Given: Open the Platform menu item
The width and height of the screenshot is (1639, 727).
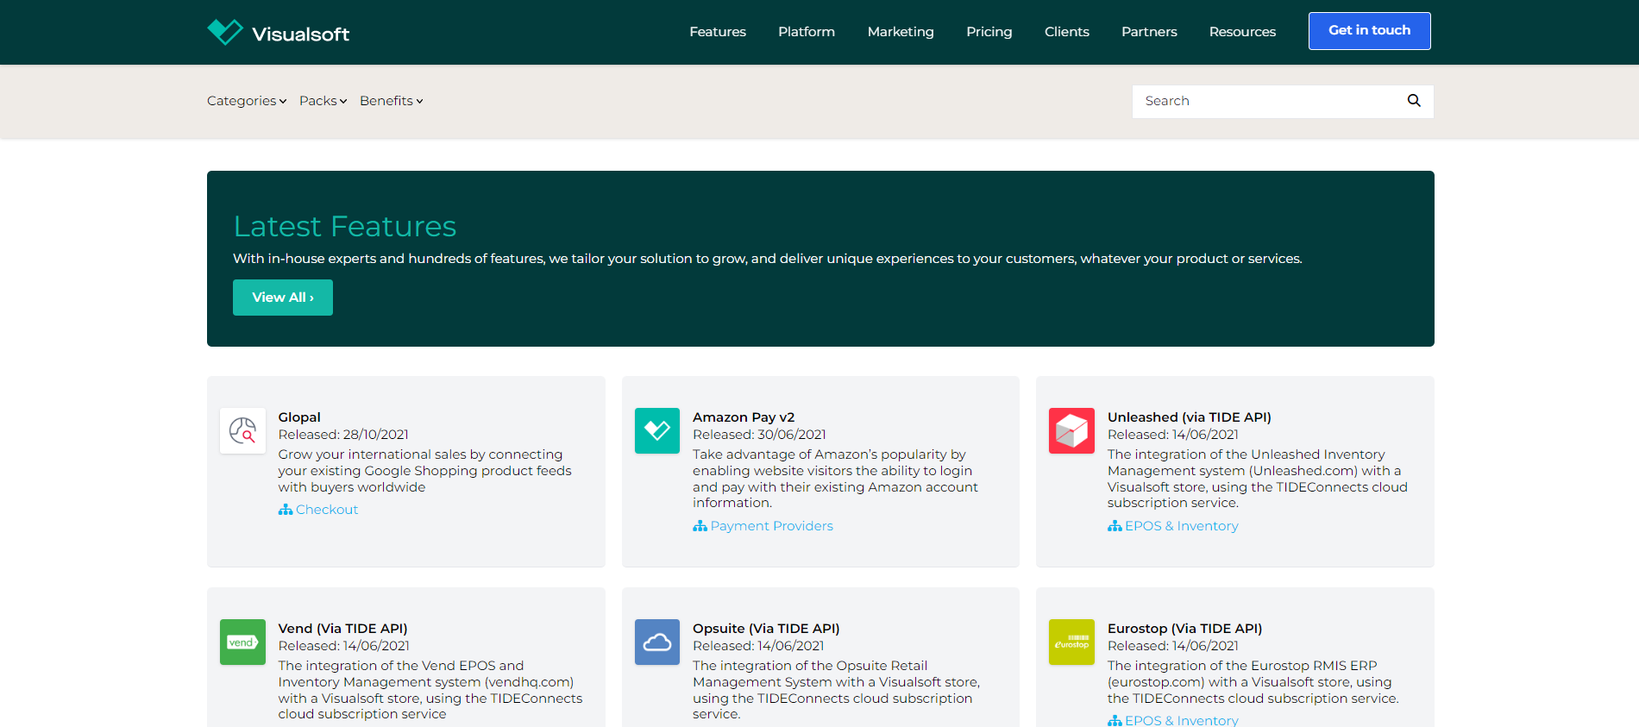Looking at the screenshot, I should click(x=806, y=32).
